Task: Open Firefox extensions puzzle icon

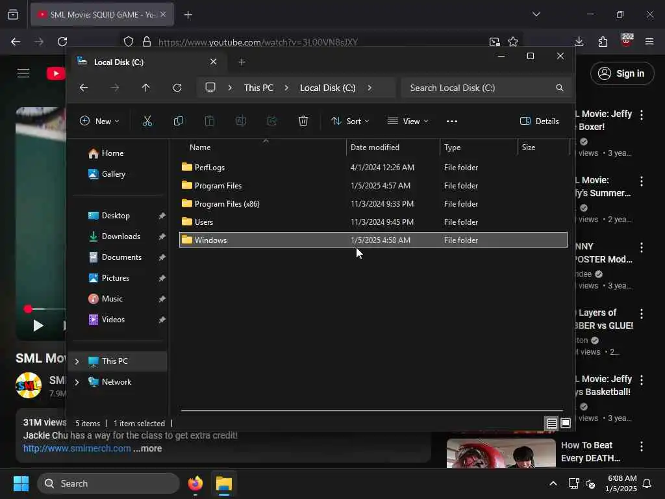Action: (603, 42)
